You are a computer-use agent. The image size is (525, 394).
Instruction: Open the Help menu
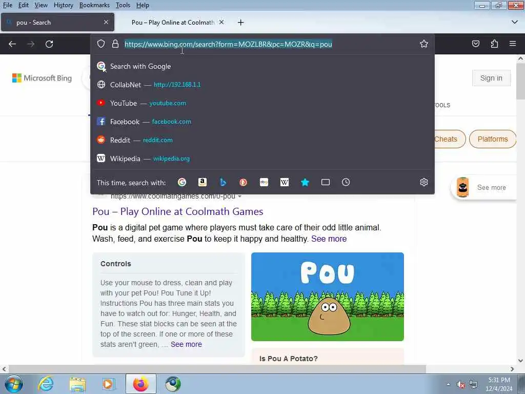tap(143, 5)
